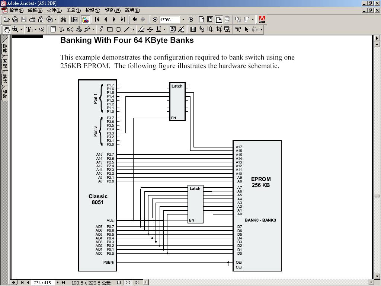Select the Hand tool
The image size is (381, 286).
tap(7, 30)
